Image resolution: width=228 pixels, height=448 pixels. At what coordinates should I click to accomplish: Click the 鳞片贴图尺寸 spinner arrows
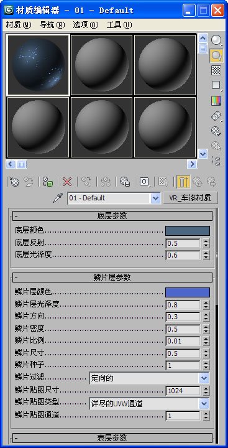point(206,391)
